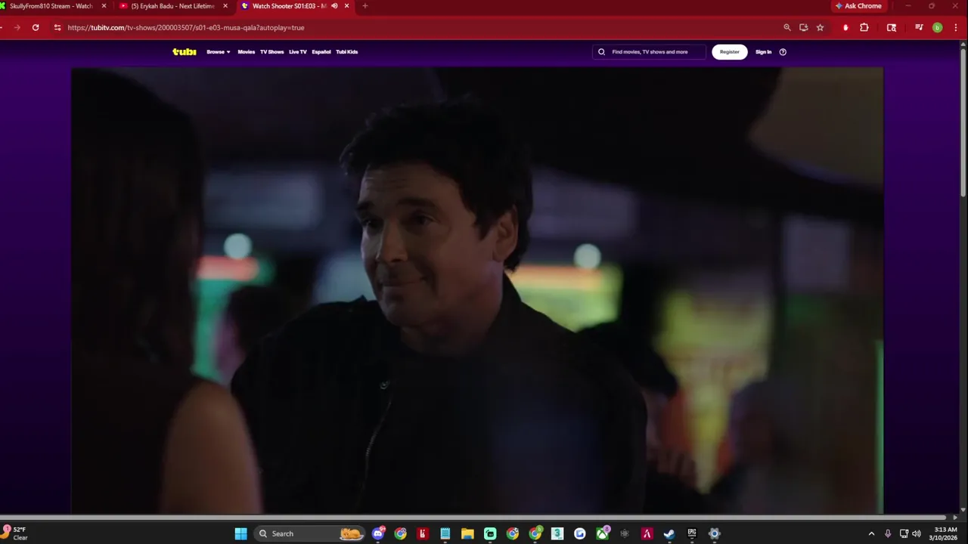Open the zoom magnifier in address bar
968x544 pixels.
(787, 27)
